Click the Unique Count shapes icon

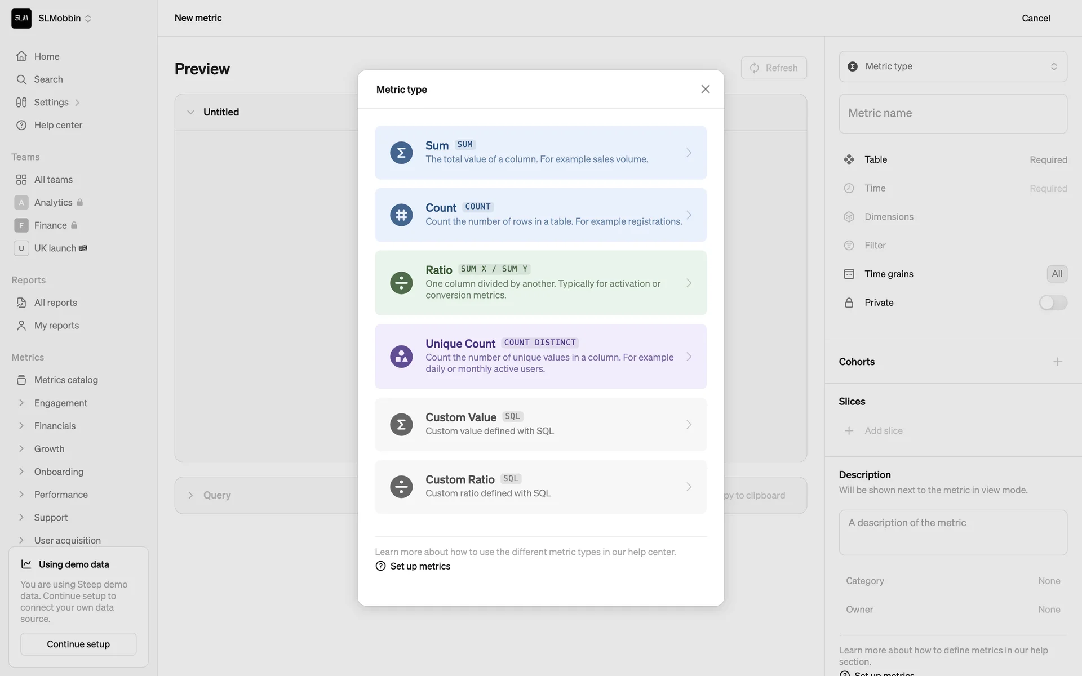coord(401,357)
